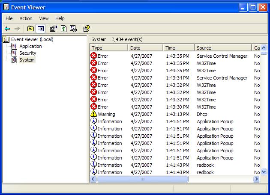Image resolution: width=270 pixels, height=195 pixels.
Task: Minimize the Event Viewer window
Action: click(243, 7)
